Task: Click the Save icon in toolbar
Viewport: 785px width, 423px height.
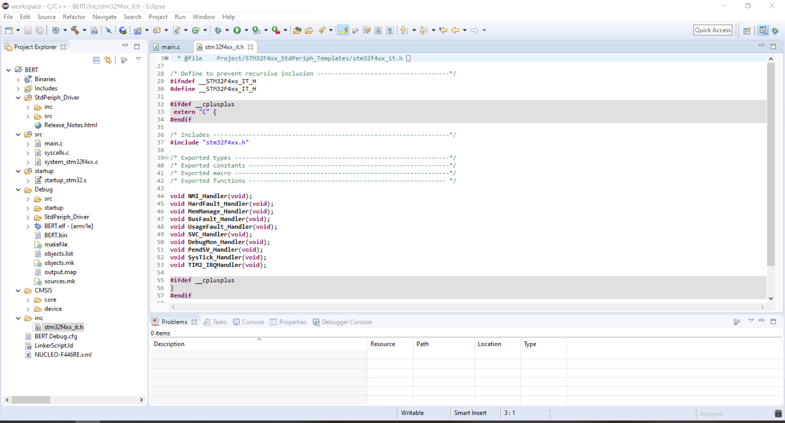Action: [28, 30]
